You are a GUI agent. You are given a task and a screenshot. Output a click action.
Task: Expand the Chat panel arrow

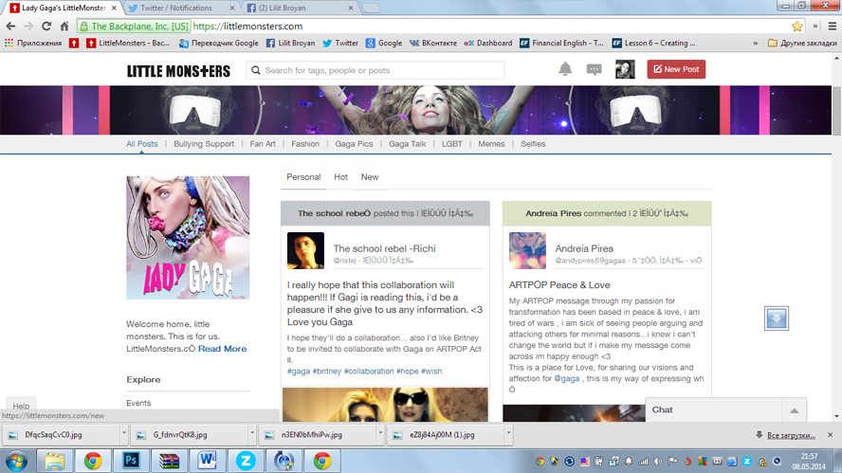pyautogui.click(x=795, y=410)
